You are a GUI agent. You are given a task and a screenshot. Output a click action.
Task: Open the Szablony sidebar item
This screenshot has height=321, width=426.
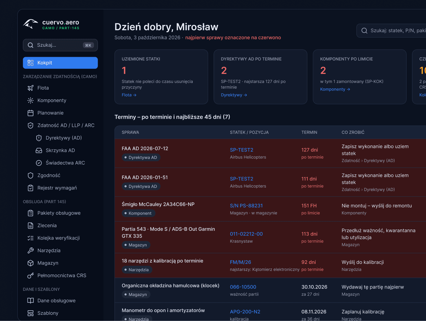tap(60, 313)
